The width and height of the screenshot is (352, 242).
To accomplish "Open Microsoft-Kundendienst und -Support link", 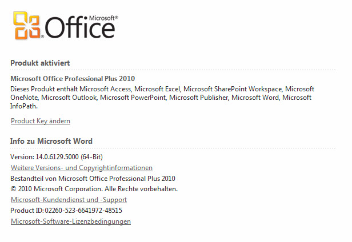I will point(69,200).
